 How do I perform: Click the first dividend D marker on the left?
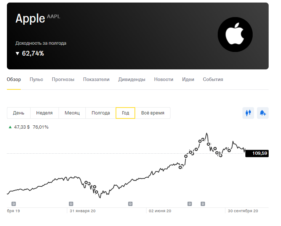tap(13, 204)
